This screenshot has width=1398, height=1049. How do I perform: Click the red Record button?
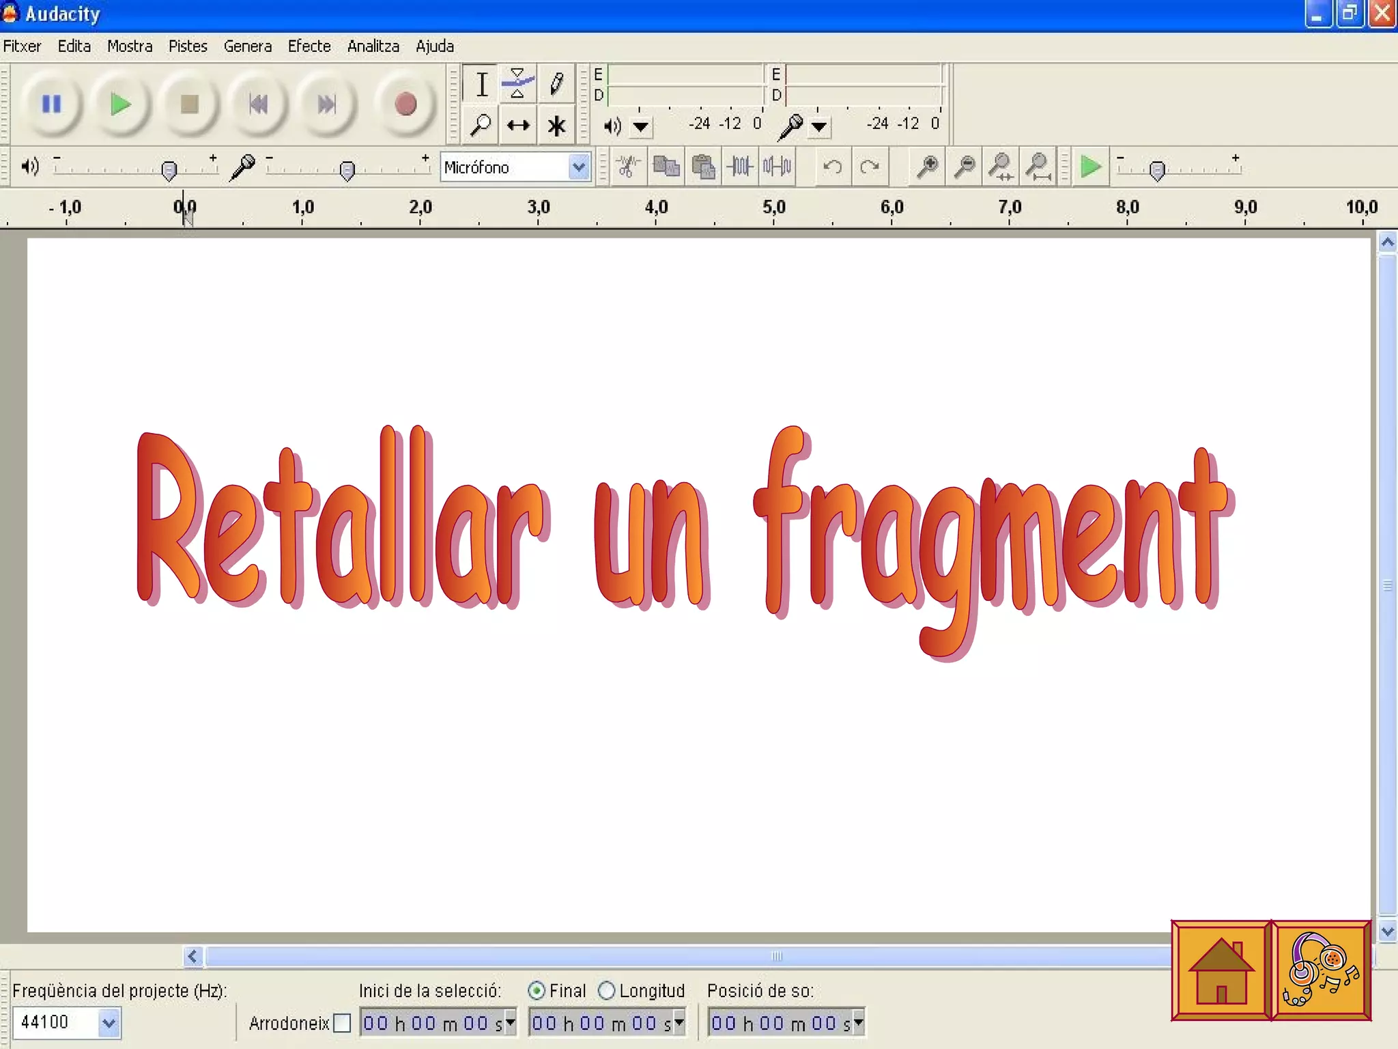click(405, 104)
